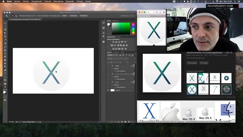This screenshot has width=243, height=137.
Task: Select the Clone Stamp tool
Action: click(x=5, y=50)
